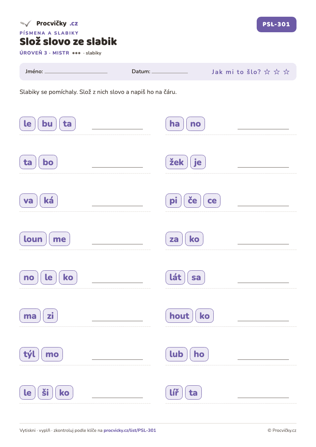316x447 pixels.
Task: Click the 'kopírovat © Procvičky.cz' footer text
Action: click(x=282, y=430)
